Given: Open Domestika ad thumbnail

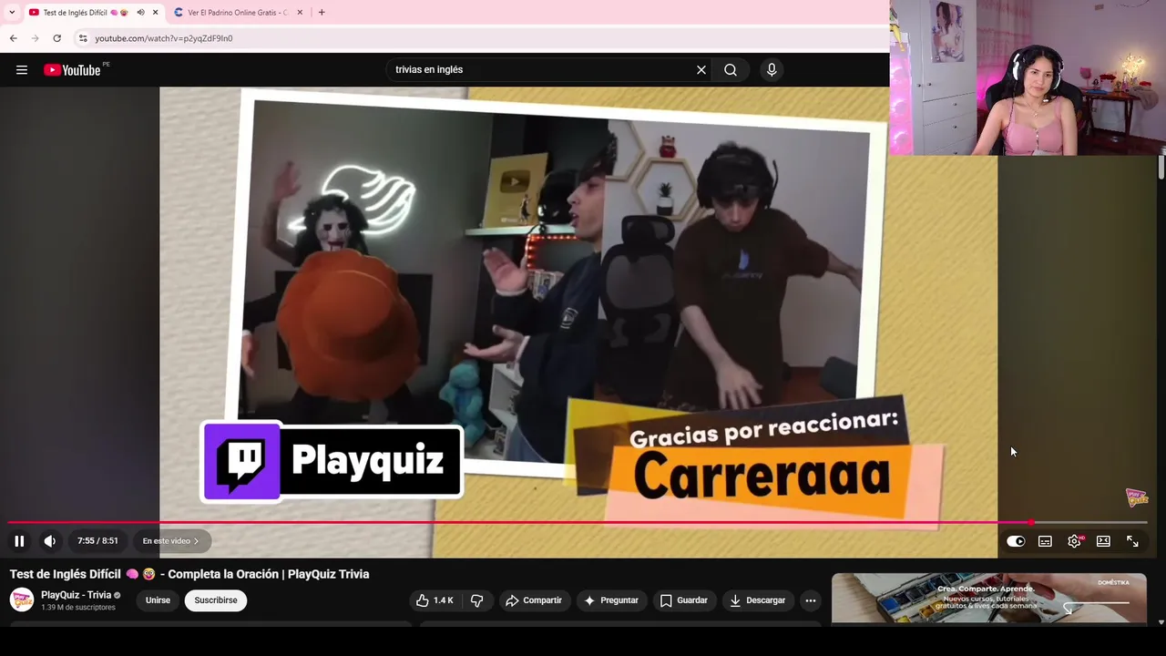Looking at the screenshot, I should point(989,598).
